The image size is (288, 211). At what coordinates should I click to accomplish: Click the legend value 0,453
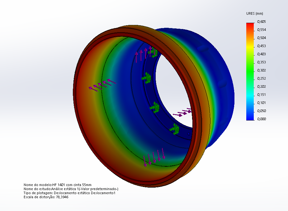[261, 46]
